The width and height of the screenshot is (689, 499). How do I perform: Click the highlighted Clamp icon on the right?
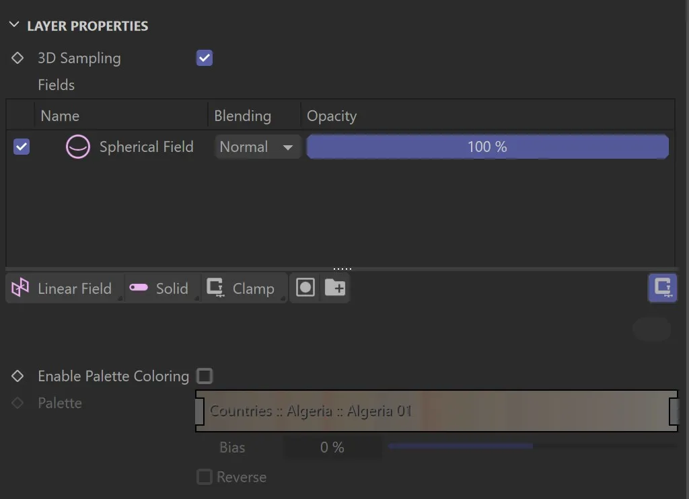662,288
